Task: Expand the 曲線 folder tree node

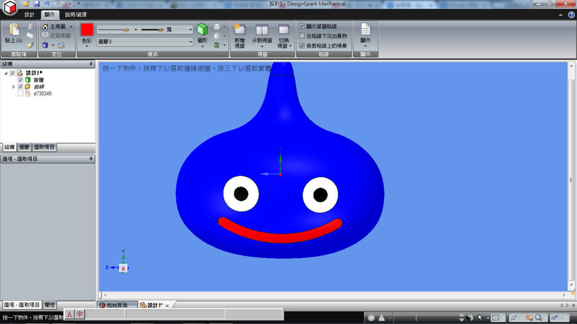Action: [x=14, y=87]
